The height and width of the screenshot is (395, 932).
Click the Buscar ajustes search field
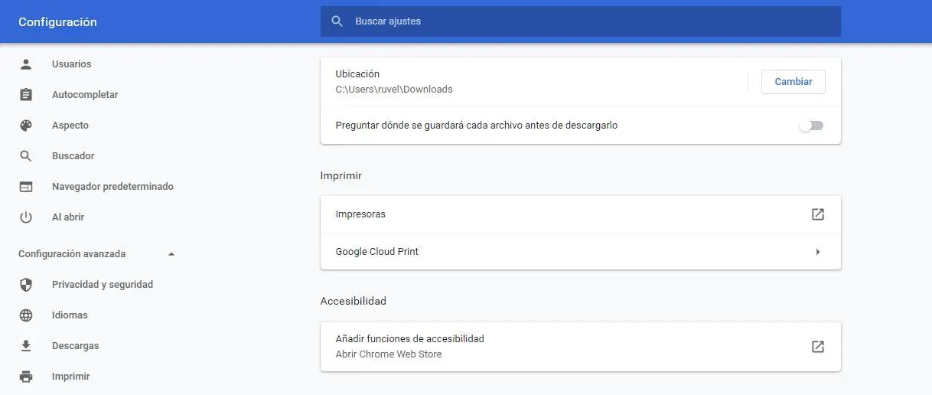(580, 21)
